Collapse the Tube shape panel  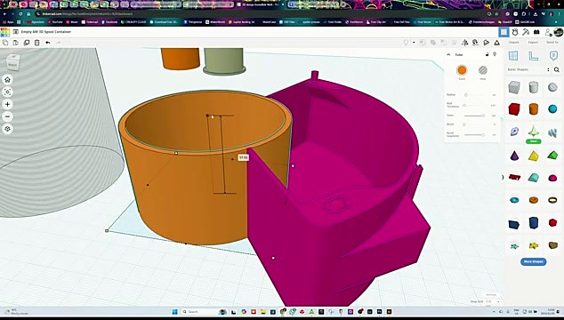point(448,54)
